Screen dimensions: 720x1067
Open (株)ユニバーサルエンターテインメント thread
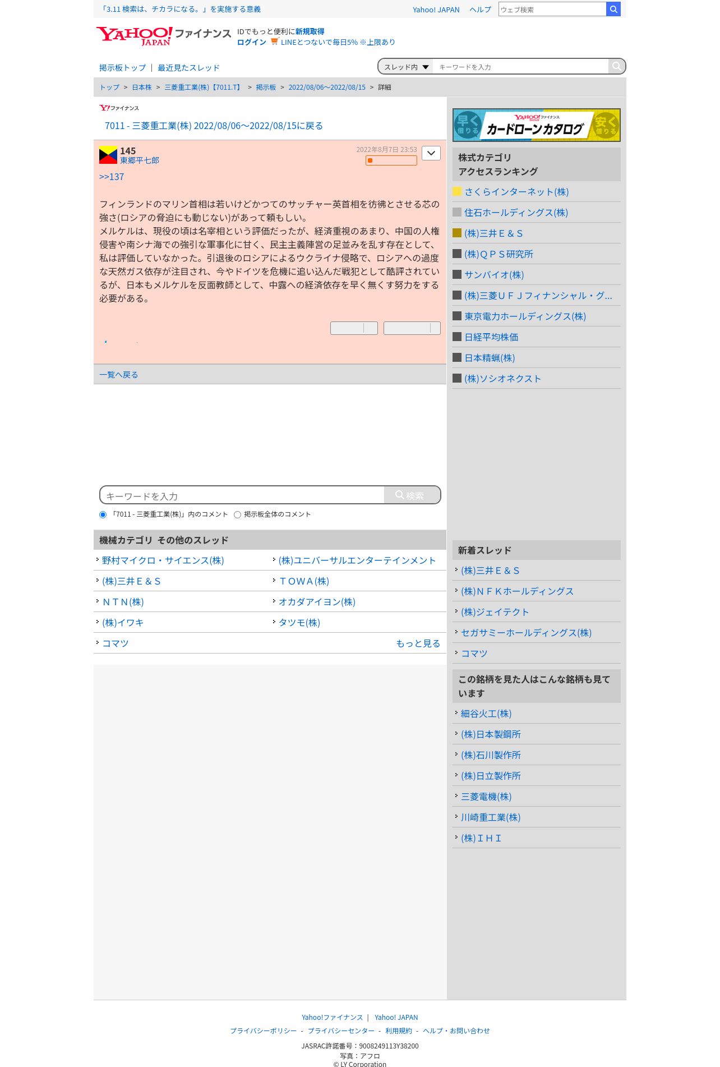coord(357,560)
